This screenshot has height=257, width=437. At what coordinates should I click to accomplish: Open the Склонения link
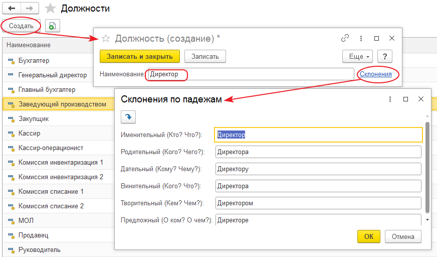point(376,74)
